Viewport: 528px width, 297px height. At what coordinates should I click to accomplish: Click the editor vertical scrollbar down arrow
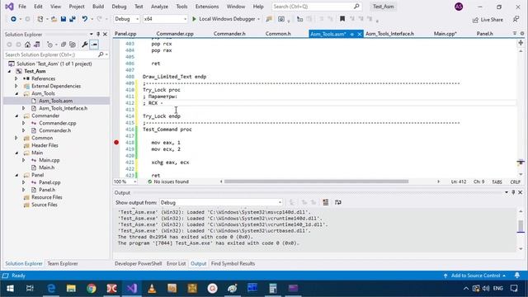pyautogui.click(x=521, y=174)
